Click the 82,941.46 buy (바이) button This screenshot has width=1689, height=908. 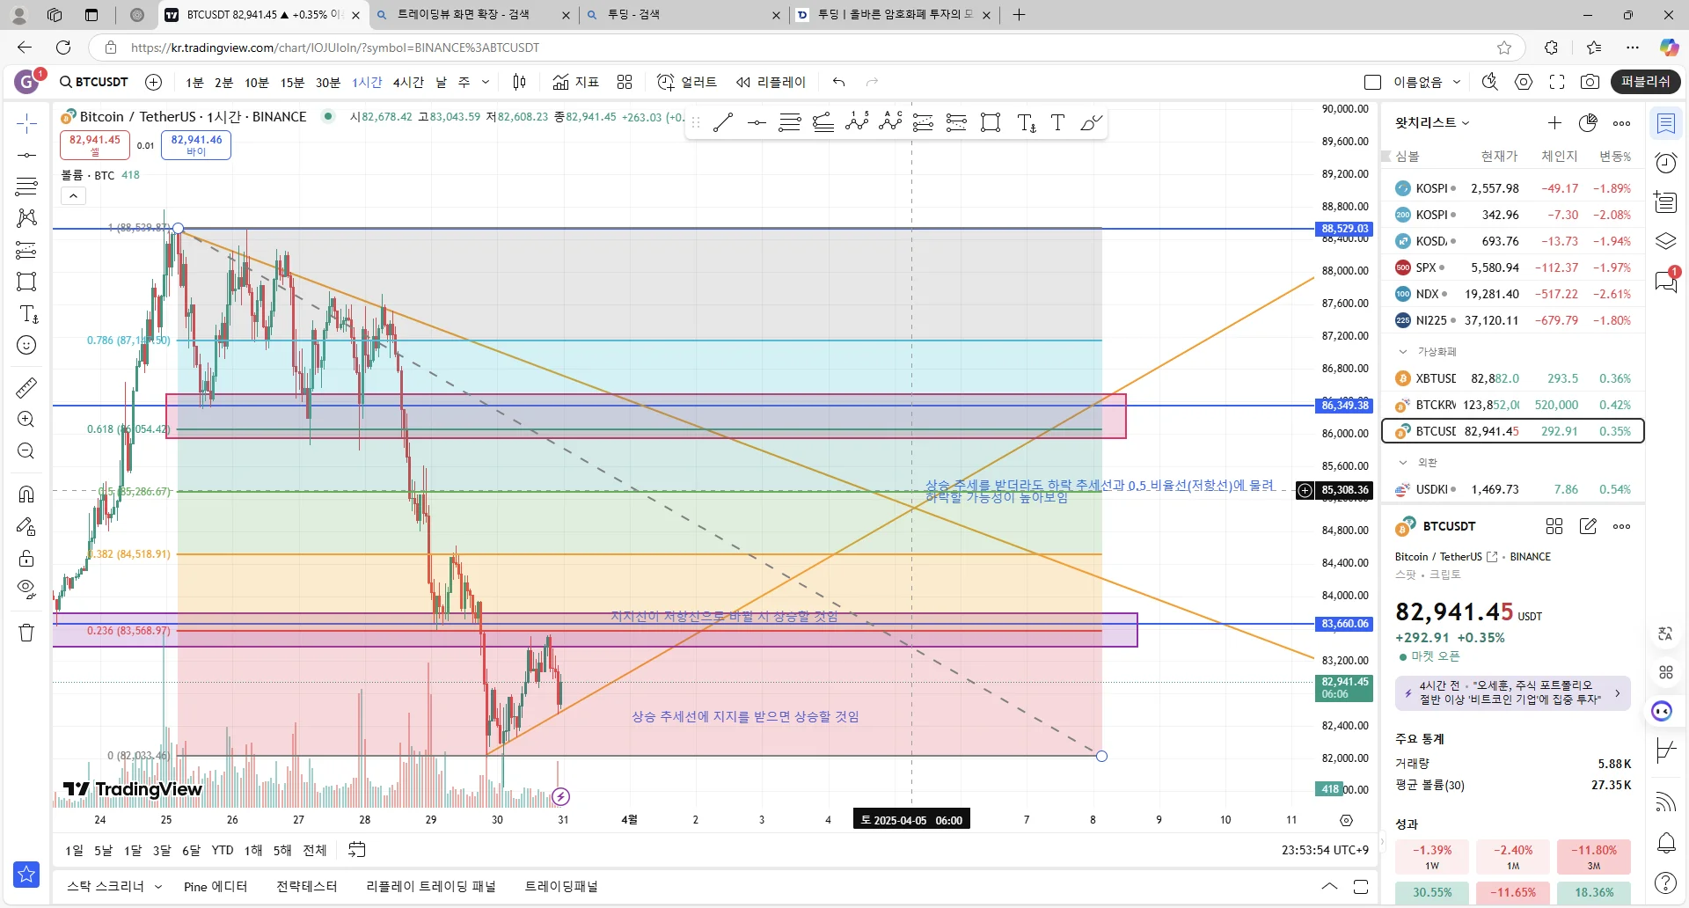tap(196, 145)
